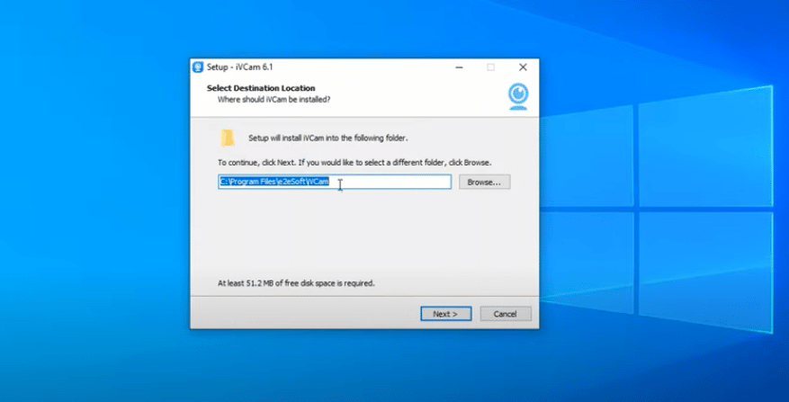The image size is (789, 402).
Task: Minimize the Setup window
Action: [459, 67]
